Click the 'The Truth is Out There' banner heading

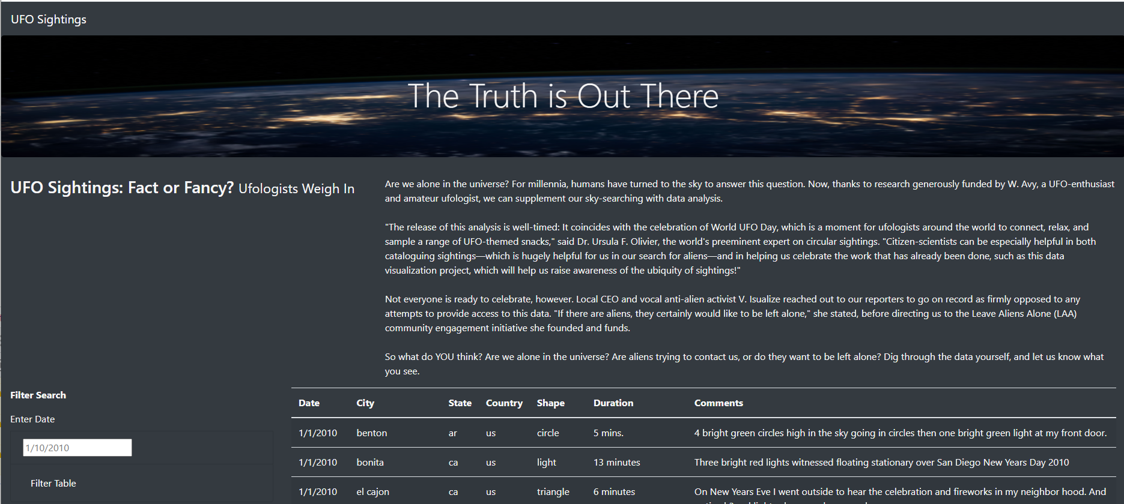coord(563,96)
